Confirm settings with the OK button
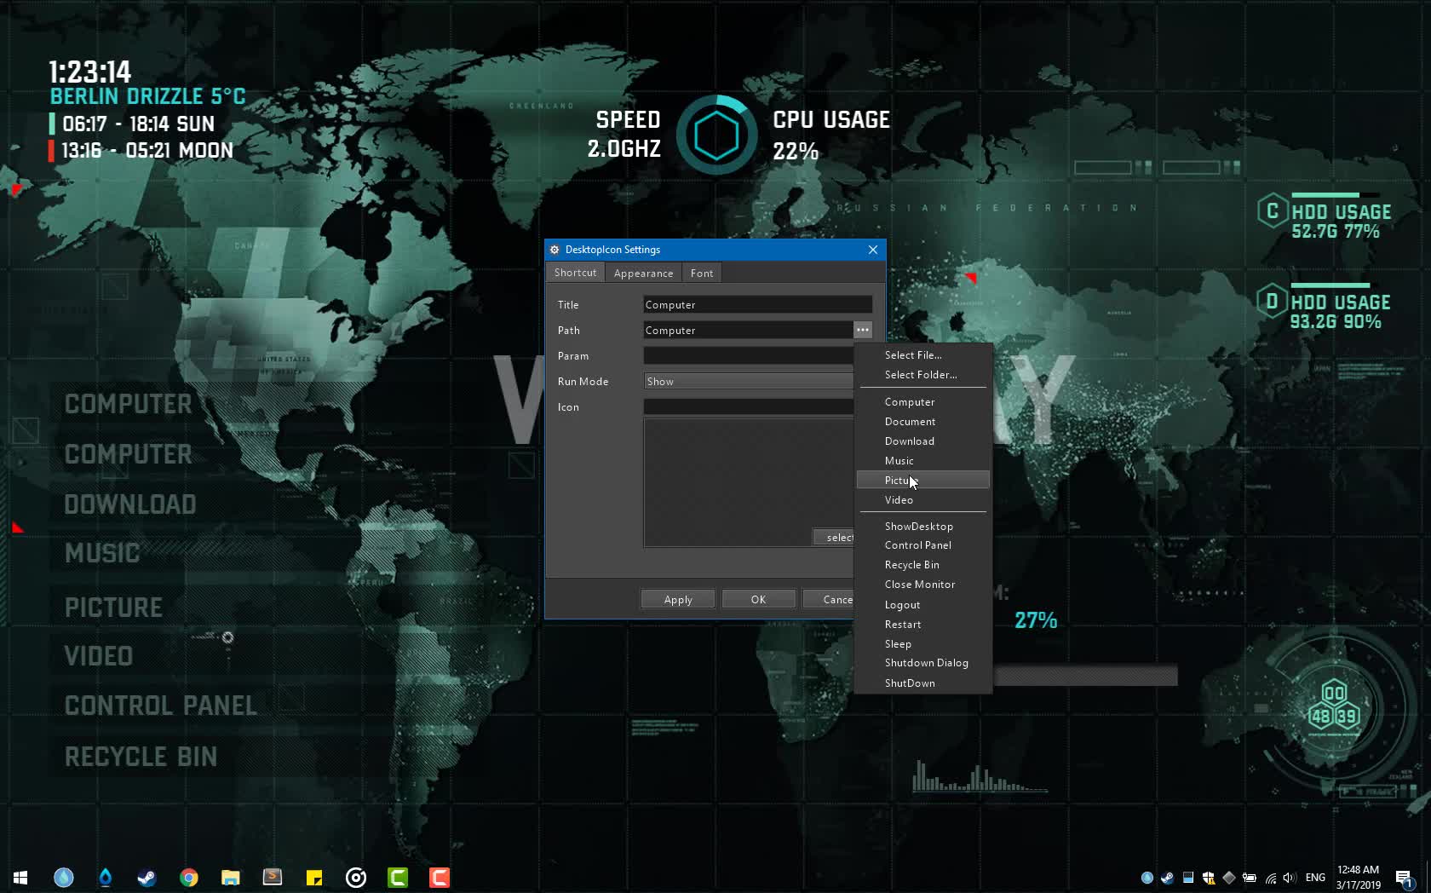The image size is (1431, 893). 758,600
